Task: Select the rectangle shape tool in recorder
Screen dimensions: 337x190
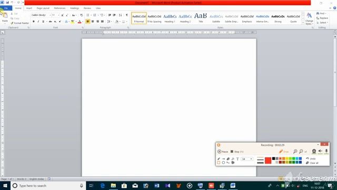Action: click(219, 163)
